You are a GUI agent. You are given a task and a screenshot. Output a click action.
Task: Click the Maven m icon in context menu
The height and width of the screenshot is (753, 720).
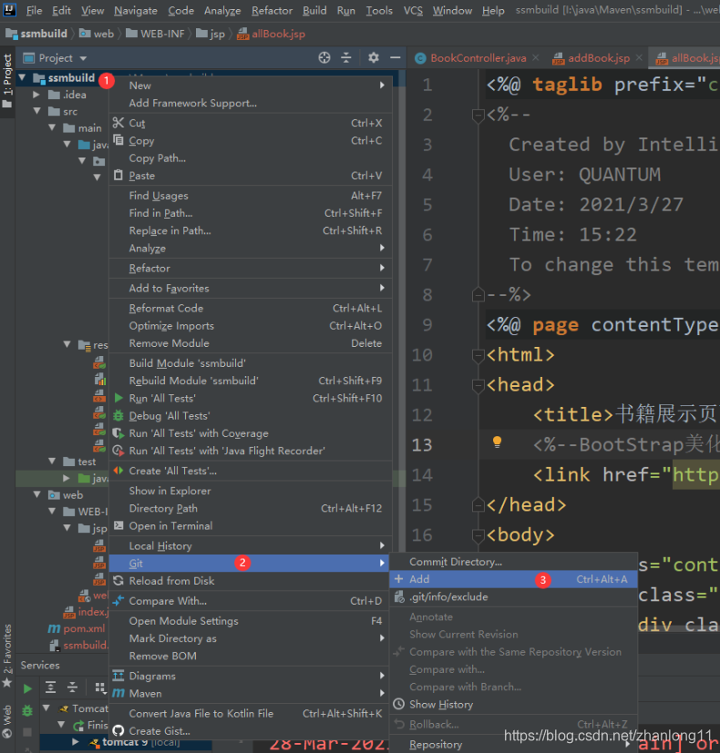click(x=118, y=694)
